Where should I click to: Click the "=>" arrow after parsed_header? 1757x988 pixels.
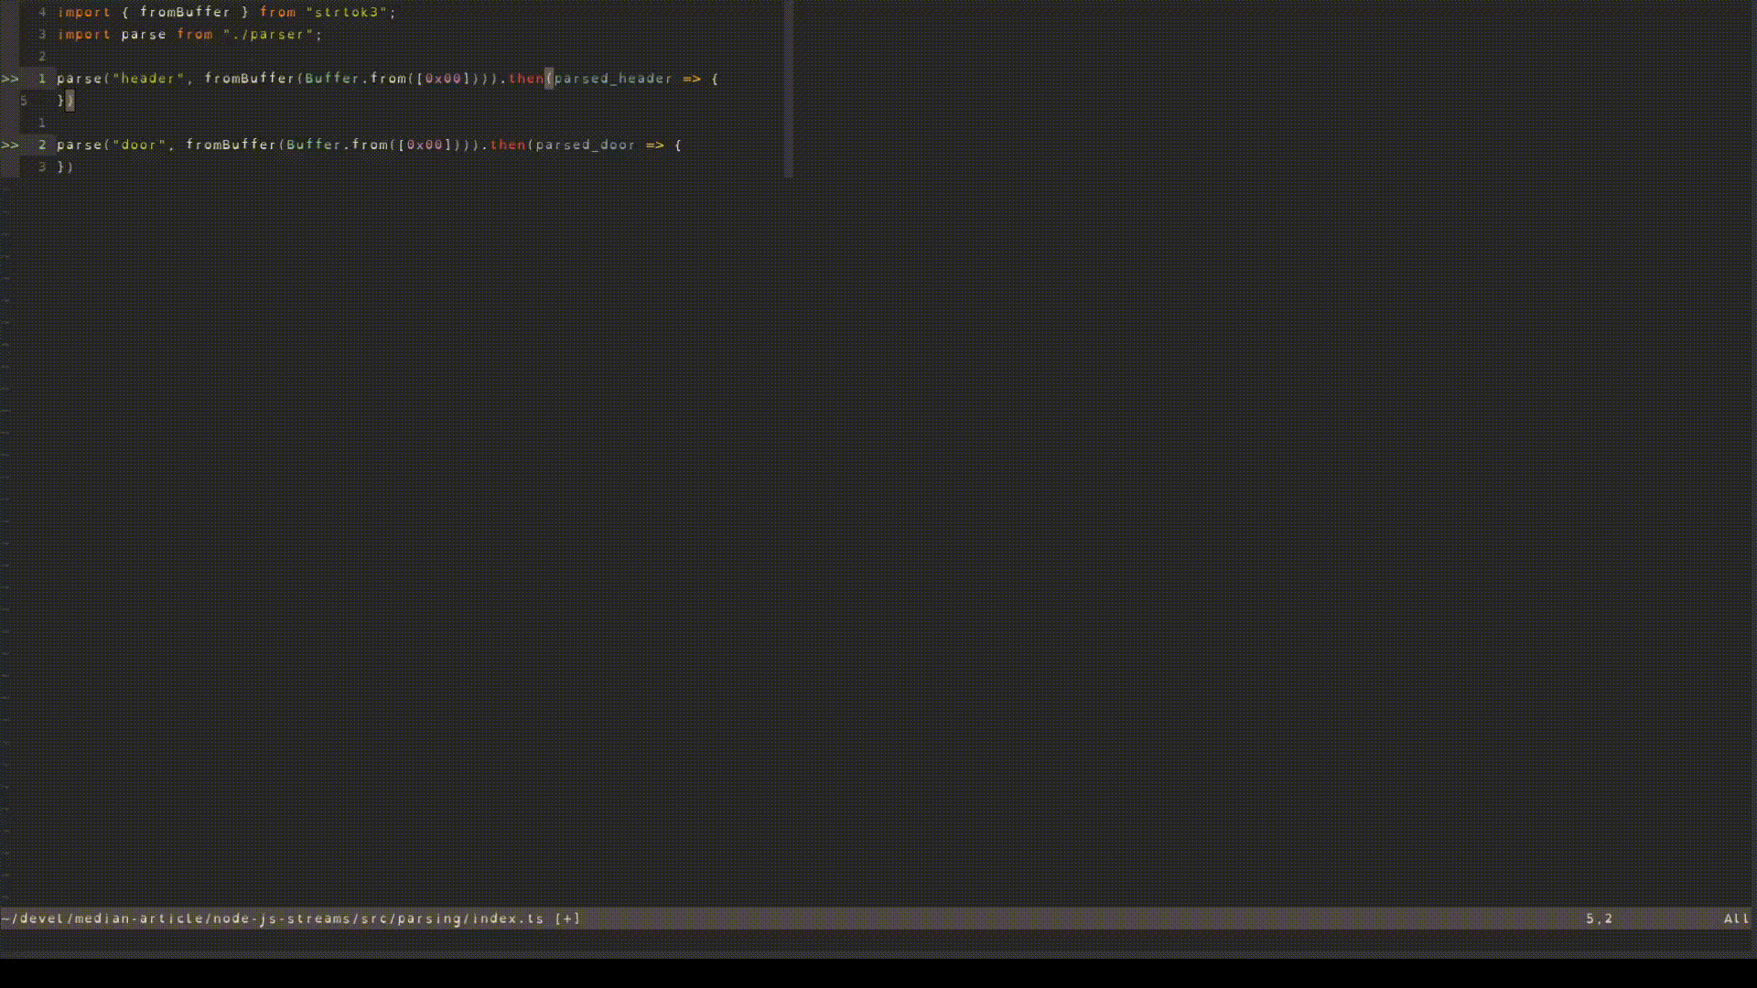691,79
